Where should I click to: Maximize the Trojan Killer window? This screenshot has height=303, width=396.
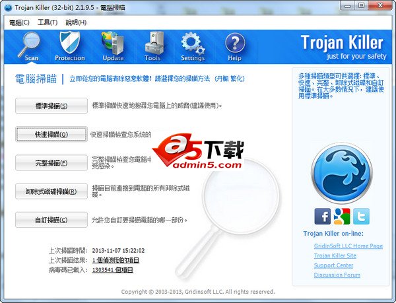click(x=362, y=5)
